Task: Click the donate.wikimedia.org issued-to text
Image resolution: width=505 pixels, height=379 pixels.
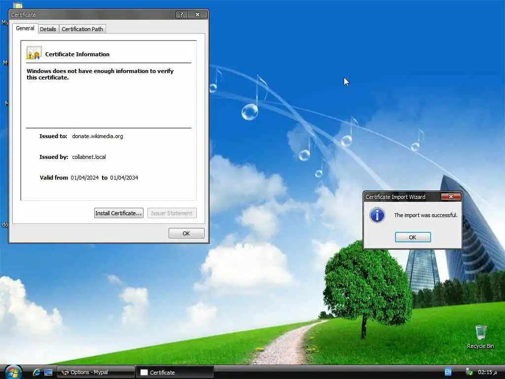Action: pos(98,136)
